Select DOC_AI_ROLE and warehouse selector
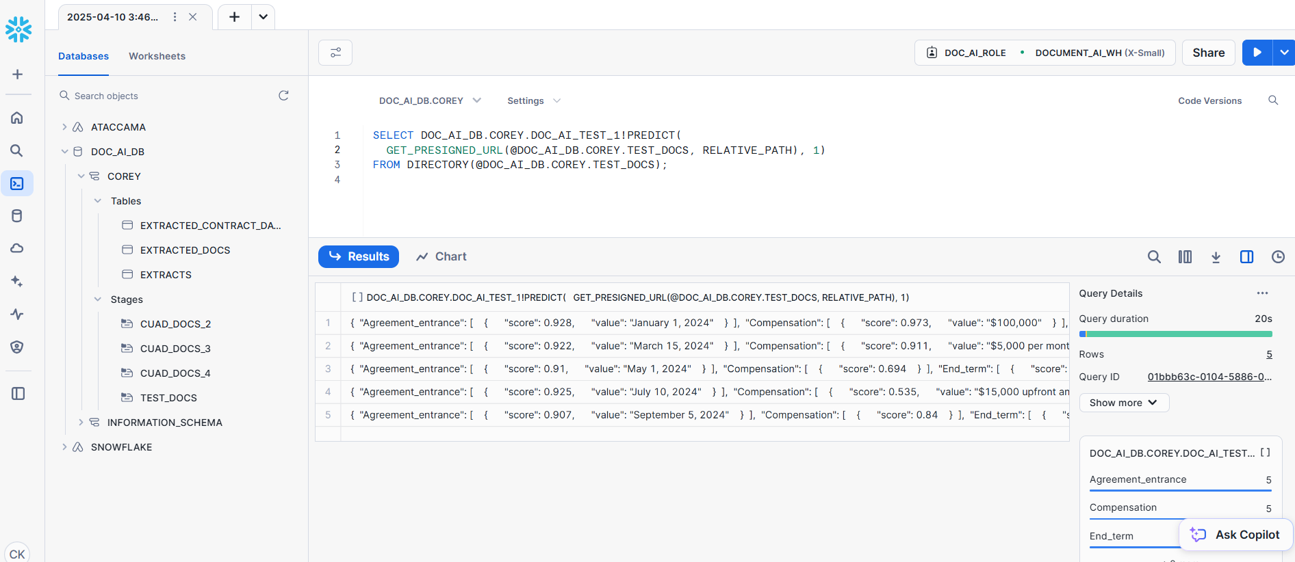 (1044, 53)
